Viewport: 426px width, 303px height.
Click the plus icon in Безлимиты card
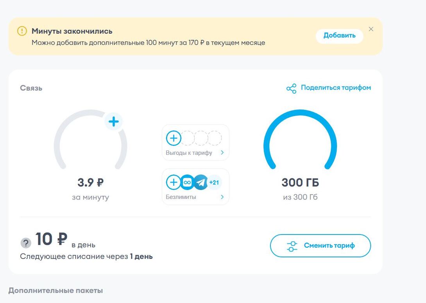click(x=174, y=182)
